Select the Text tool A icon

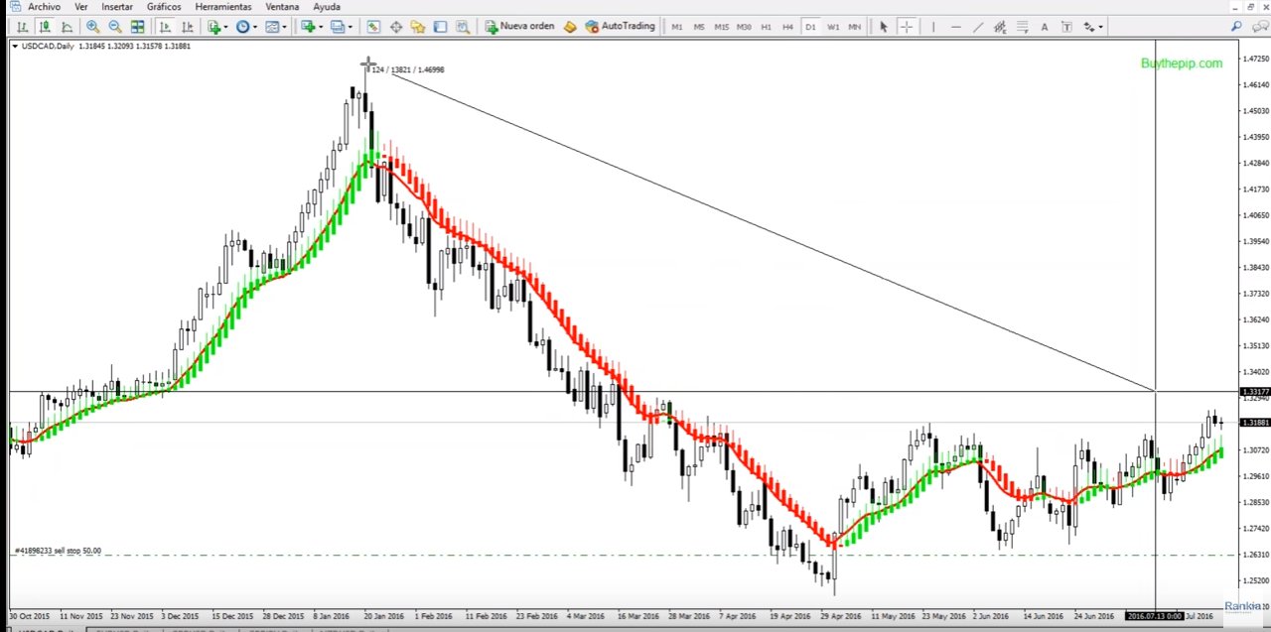point(1045,27)
